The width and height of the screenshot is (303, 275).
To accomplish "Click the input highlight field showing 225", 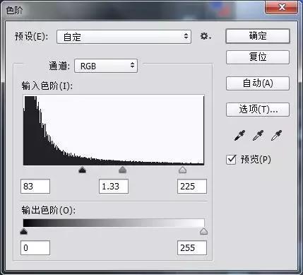I will (x=192, y=187).
